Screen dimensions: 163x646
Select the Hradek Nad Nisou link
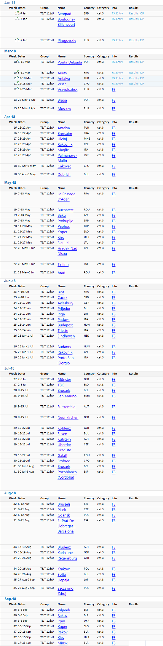pos(67,251)
